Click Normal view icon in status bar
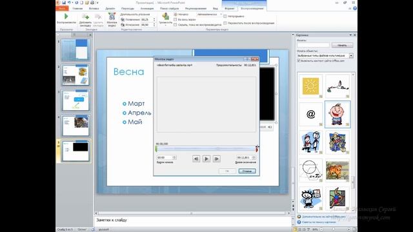 coord(296,229)
